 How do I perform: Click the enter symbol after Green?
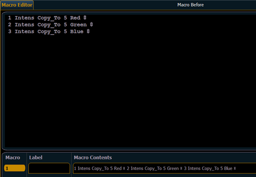(x=91, y=25)
